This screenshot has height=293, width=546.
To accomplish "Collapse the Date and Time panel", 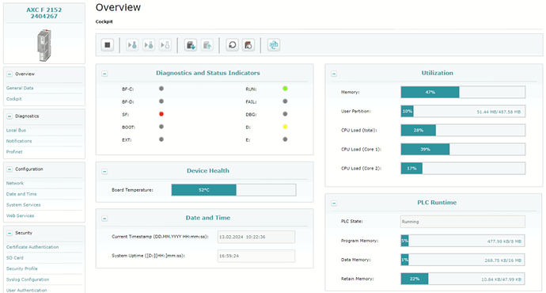I will click(104, 219).
